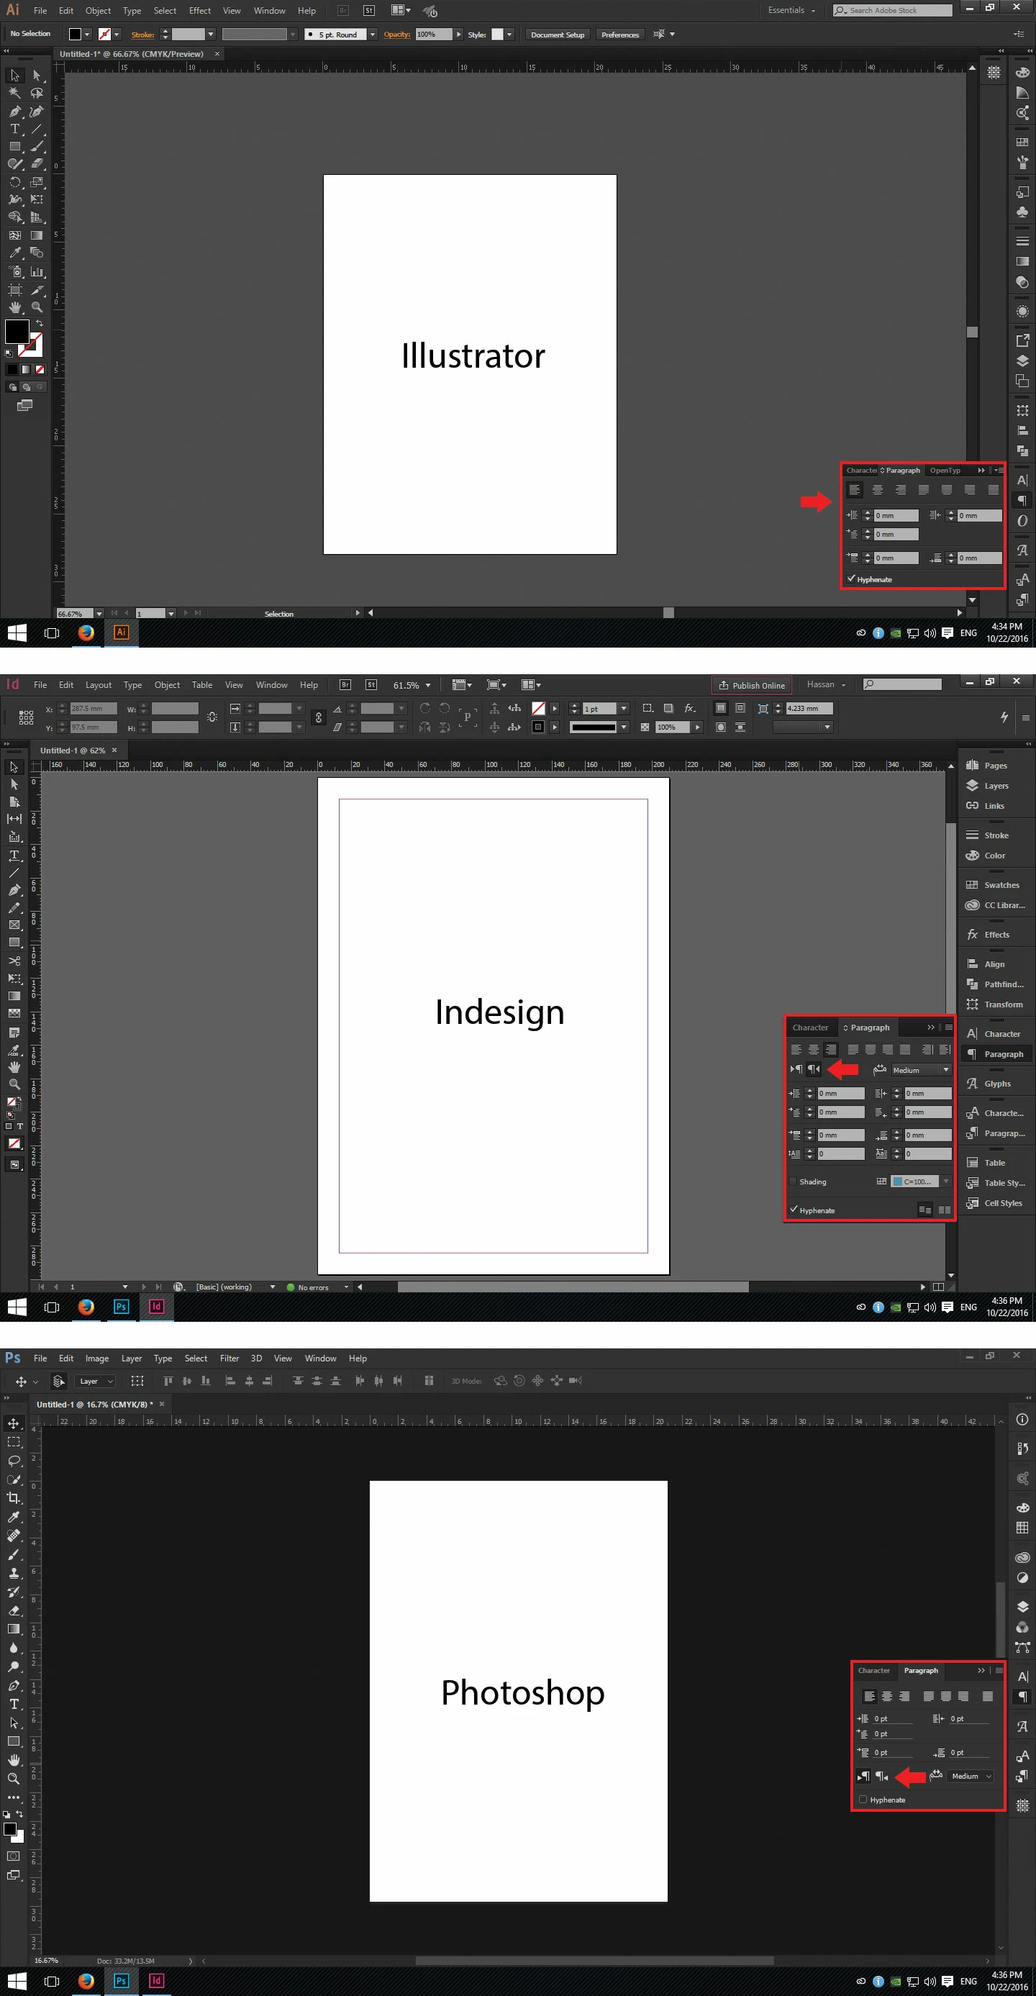This screenshot has height=1996, width=1036.
Task: Select the Rotate tool in Illustrator
Action: click(14, 182)
